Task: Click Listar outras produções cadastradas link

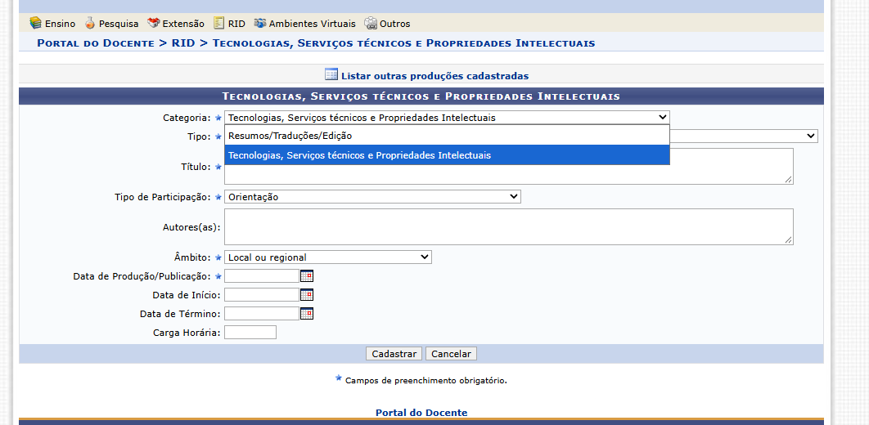Action: 434,76
